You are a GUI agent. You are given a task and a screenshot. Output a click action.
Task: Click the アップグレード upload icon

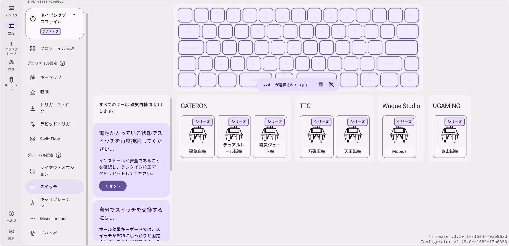[x=11, y=44]
